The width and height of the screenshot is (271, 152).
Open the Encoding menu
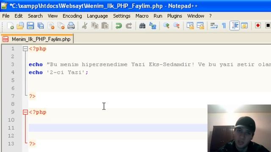[x=72, y=16]
